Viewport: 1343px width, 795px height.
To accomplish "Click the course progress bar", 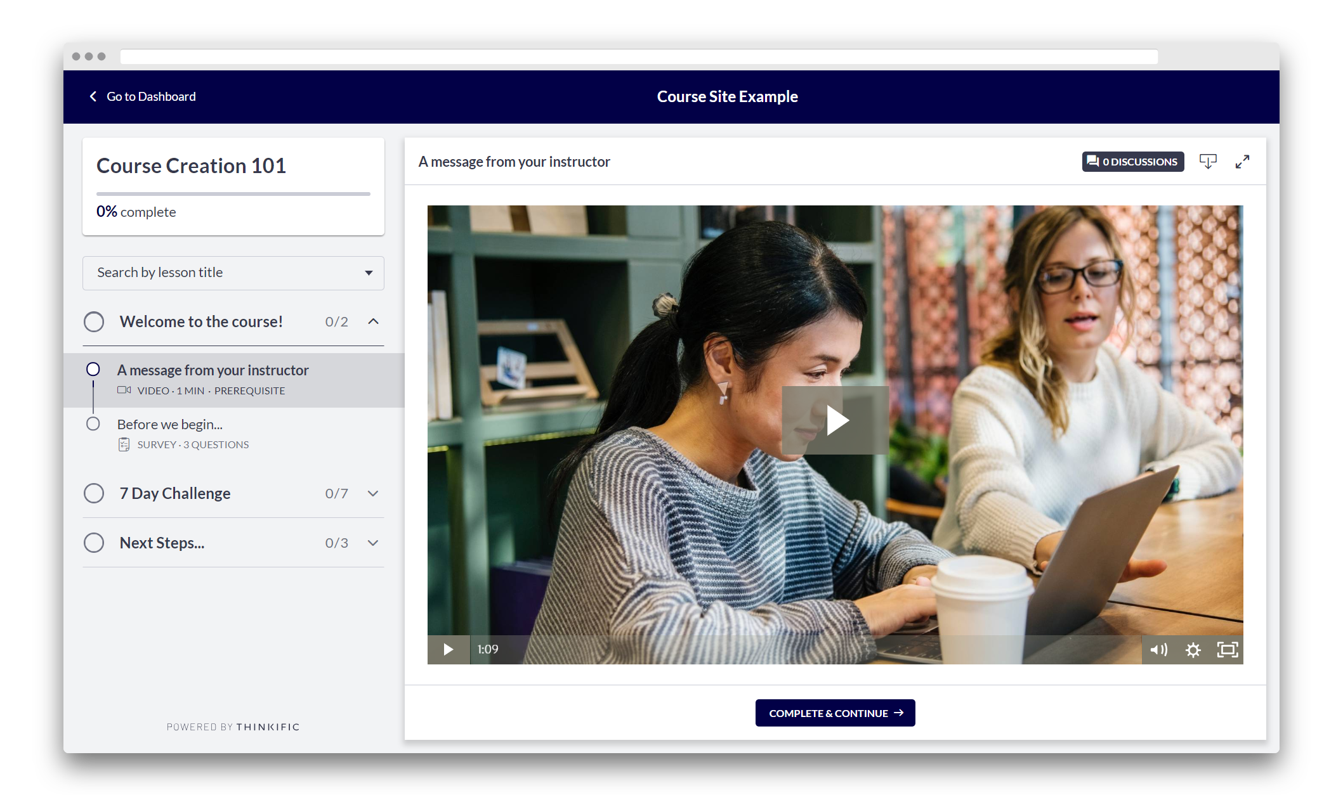I will (x=233, y=192).
